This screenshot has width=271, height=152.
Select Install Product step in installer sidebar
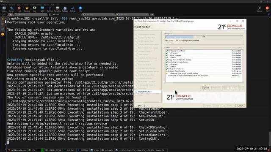pyautogui.click(x=145, y=92)
